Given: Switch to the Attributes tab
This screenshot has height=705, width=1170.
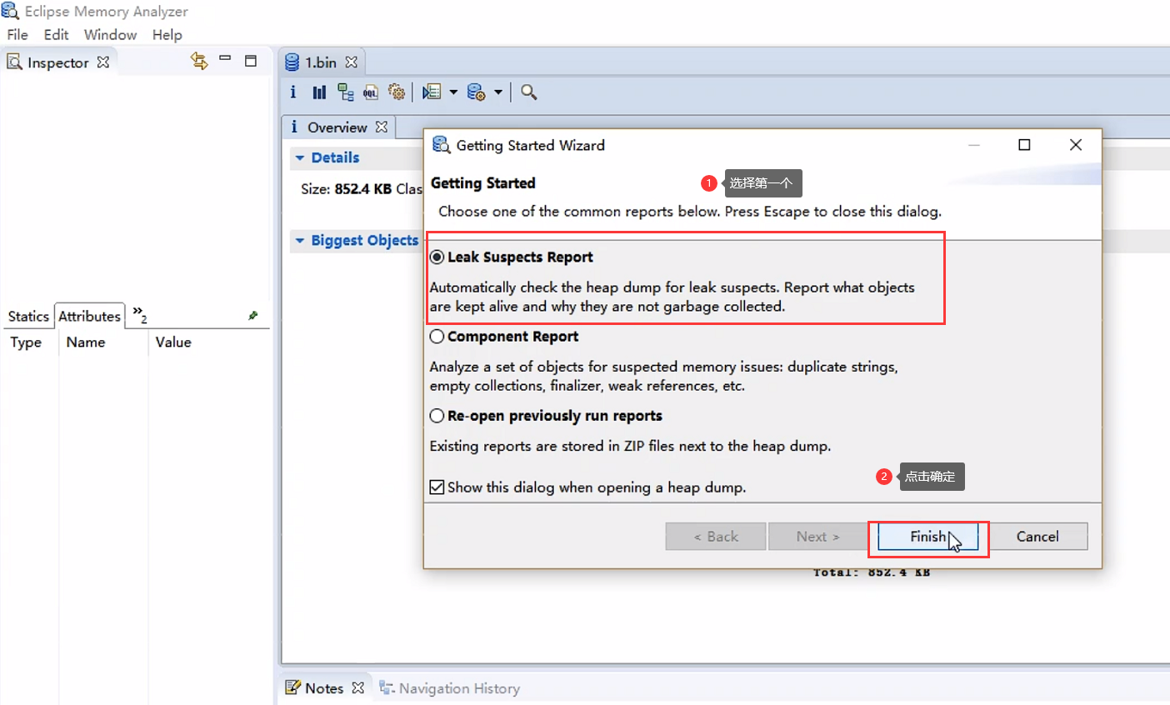Looking at the screenshot, I should coord(89,316).
